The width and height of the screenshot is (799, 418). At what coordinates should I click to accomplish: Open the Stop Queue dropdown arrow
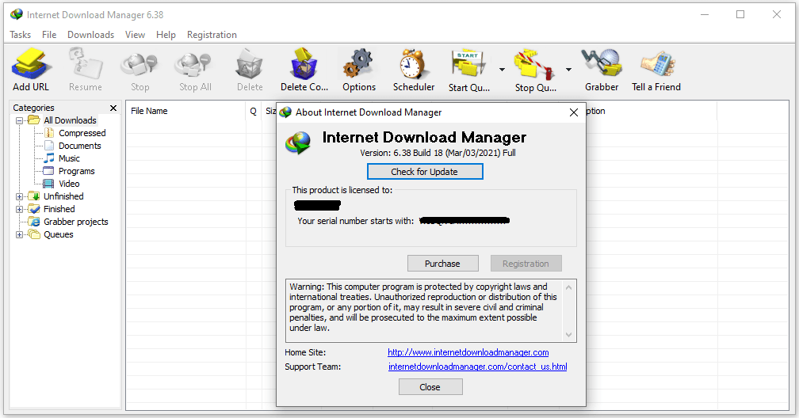tap(568, 69)
